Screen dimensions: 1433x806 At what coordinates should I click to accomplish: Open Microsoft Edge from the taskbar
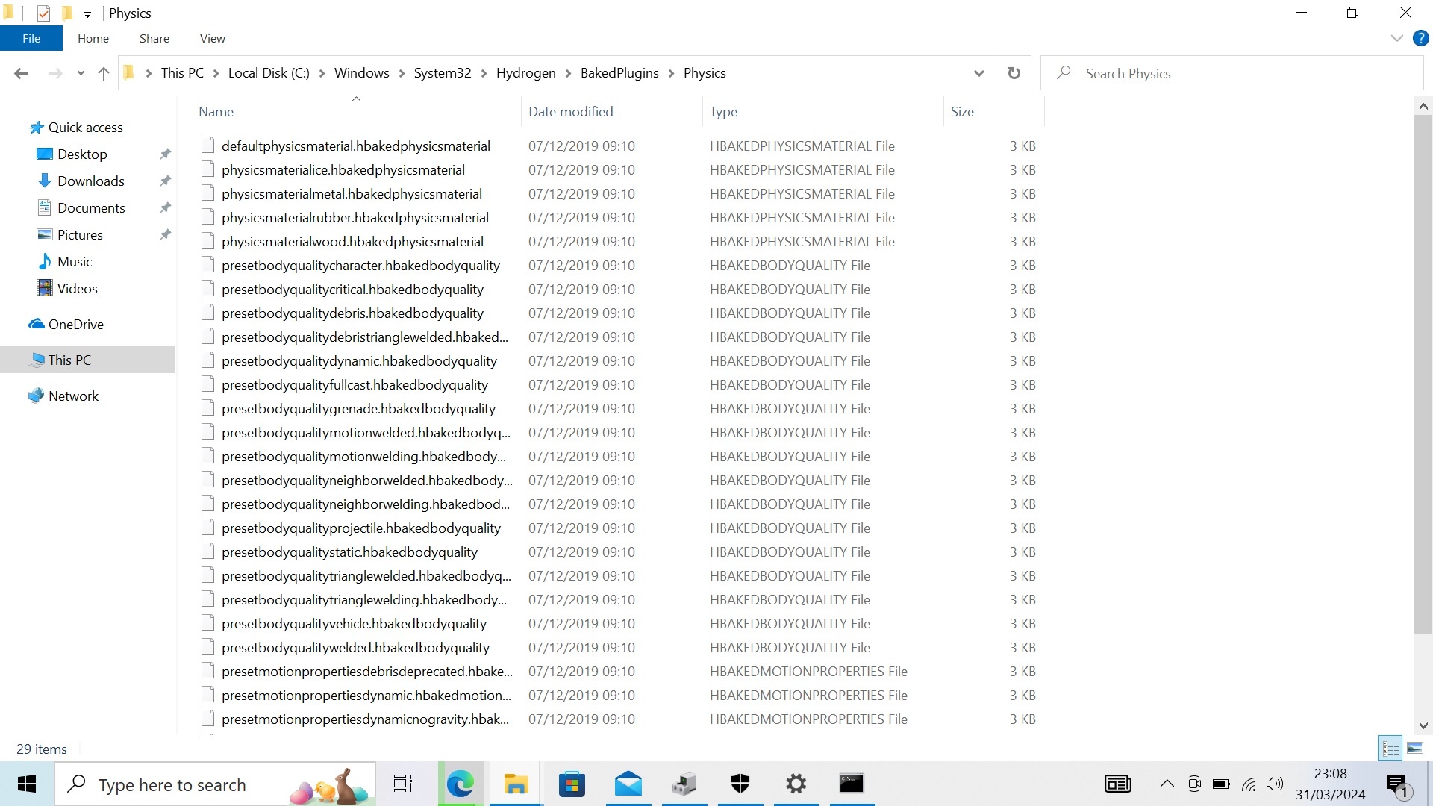tap(460, 784)
